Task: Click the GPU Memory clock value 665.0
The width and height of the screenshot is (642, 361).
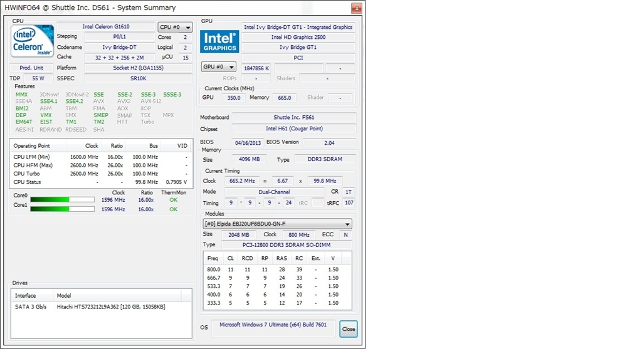Action: coord(284,98)
